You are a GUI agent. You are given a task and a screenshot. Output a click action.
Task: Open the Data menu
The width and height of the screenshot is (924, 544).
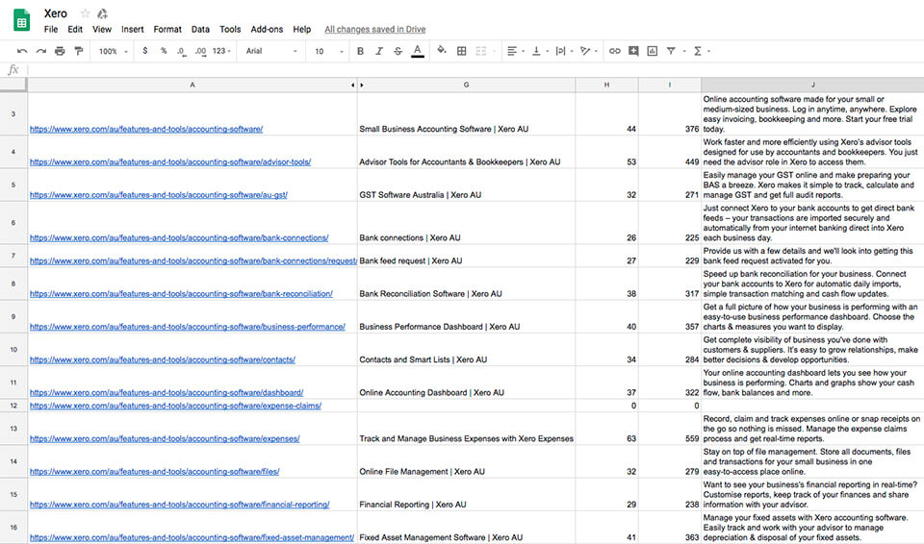[200, 29]
